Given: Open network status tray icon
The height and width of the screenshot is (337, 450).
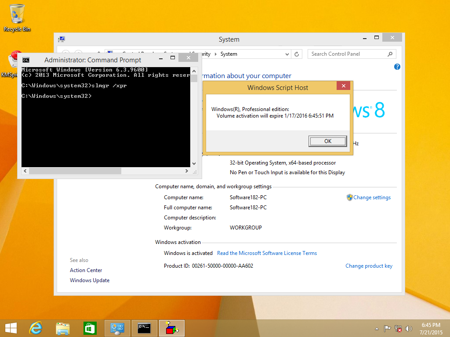Looking at the screenshot, I should 398,328.
